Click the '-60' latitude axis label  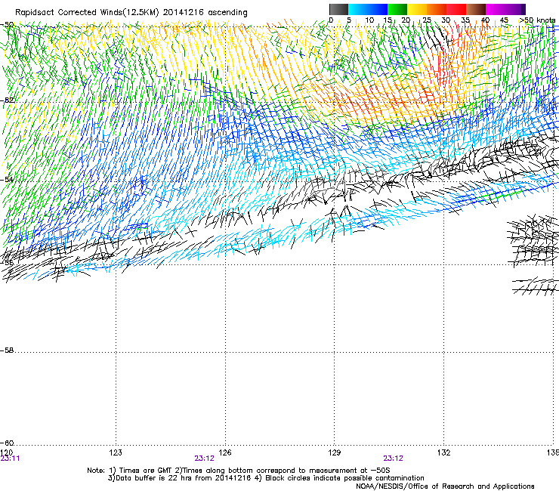pyautogui.click(x=7, y=443)
